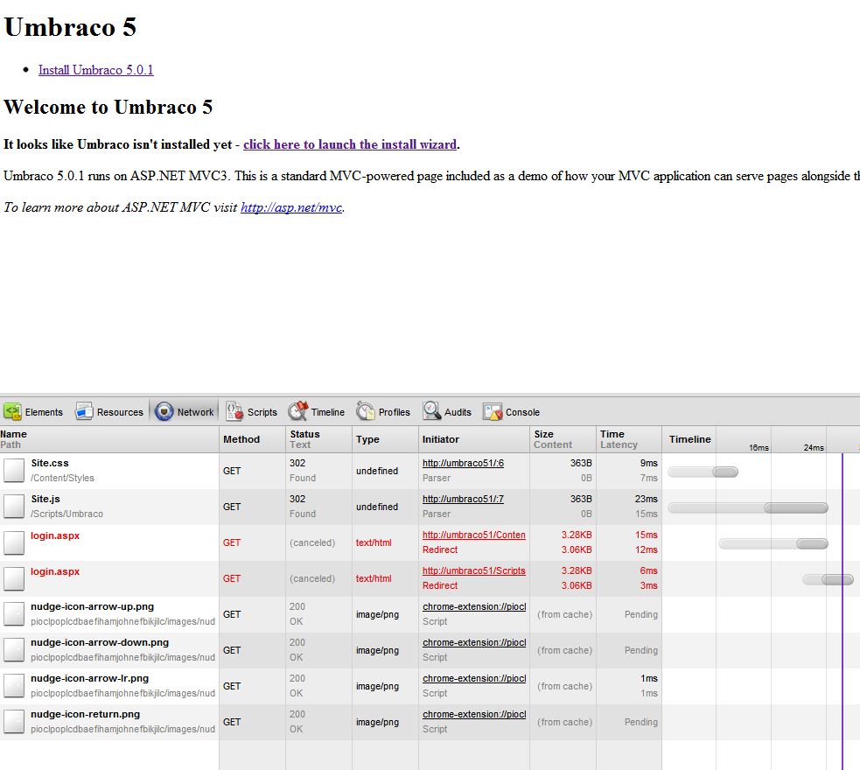Open the Timeline panel
The width and height of the screenshot is (860, 770).
[x=317, y=412]
